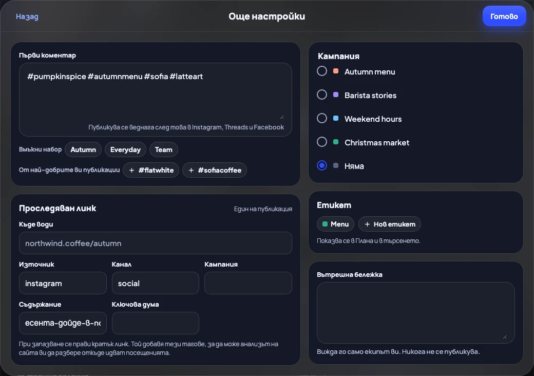The image size is (534, 376).
Task: Click the blue Weekend hours color swatch
Action: click(x=336, y=118)
